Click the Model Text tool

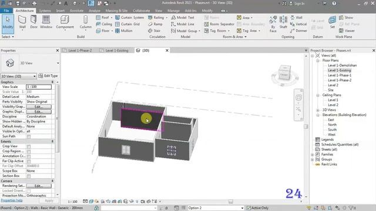click(183, 18)
